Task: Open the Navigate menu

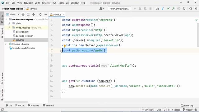Action: (28, 3)
